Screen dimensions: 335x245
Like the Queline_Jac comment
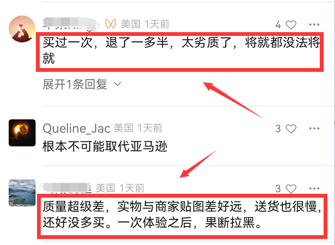point(291,128)
